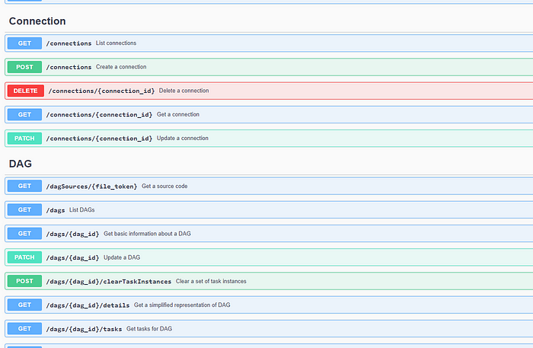Select the 'Delete a connection' description text
This screenshot has height=348, width=533.
point(184,91)
